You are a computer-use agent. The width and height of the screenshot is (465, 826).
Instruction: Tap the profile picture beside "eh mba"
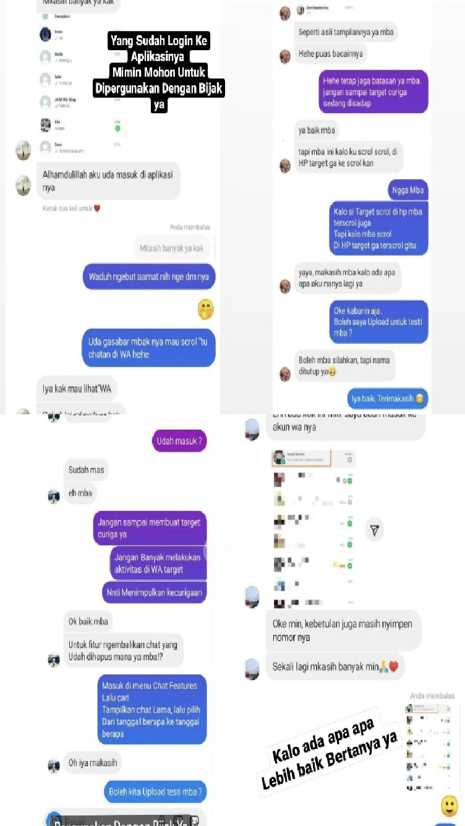coord(54,495)
